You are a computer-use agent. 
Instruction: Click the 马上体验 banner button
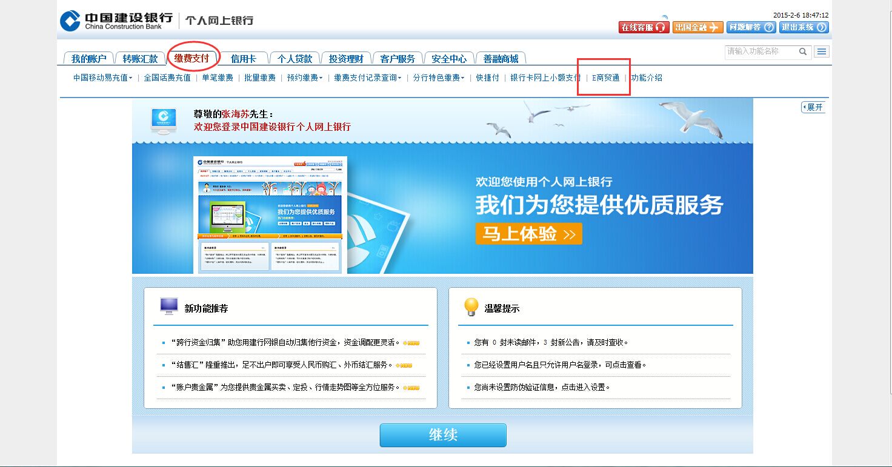pyautogui.click(x=528, y=234)
